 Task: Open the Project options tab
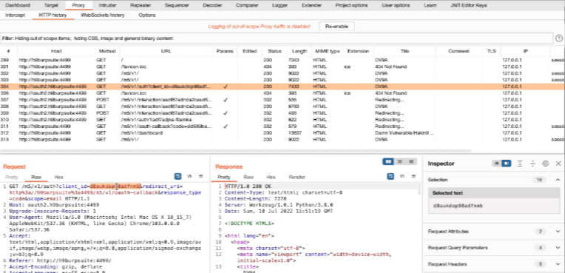[x=352, y=5]
